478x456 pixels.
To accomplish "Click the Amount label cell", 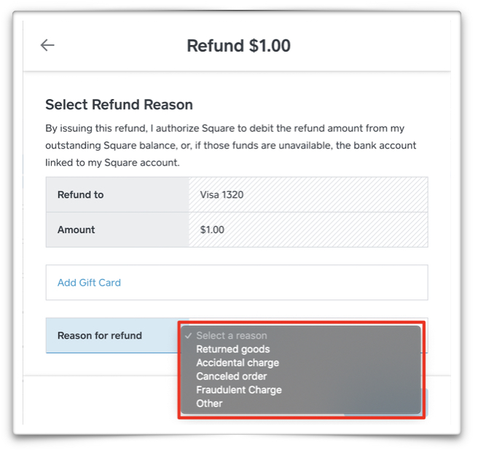I will click(x=117, y=229).
